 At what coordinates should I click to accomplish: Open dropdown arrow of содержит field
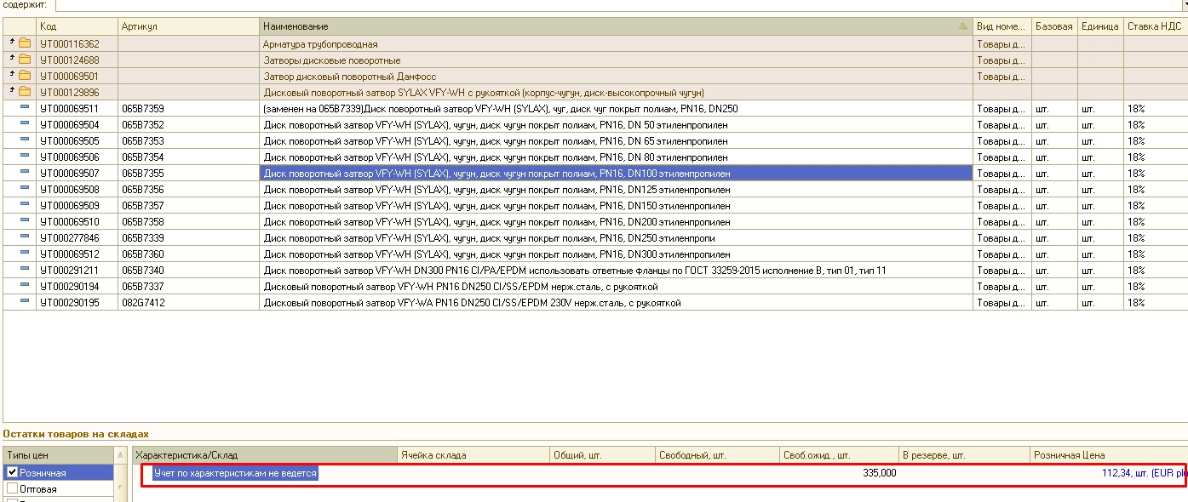pos(1183,4)
